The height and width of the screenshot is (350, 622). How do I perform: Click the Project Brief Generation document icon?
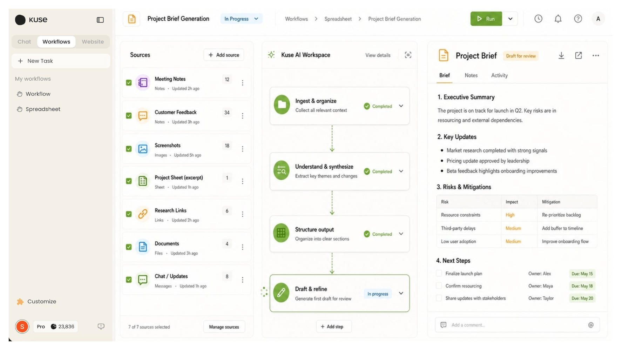pyautogui.click(x=132, y=19)
